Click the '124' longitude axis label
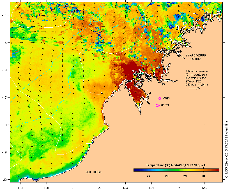The image size is (230, 190). click(x=151, y=187)
